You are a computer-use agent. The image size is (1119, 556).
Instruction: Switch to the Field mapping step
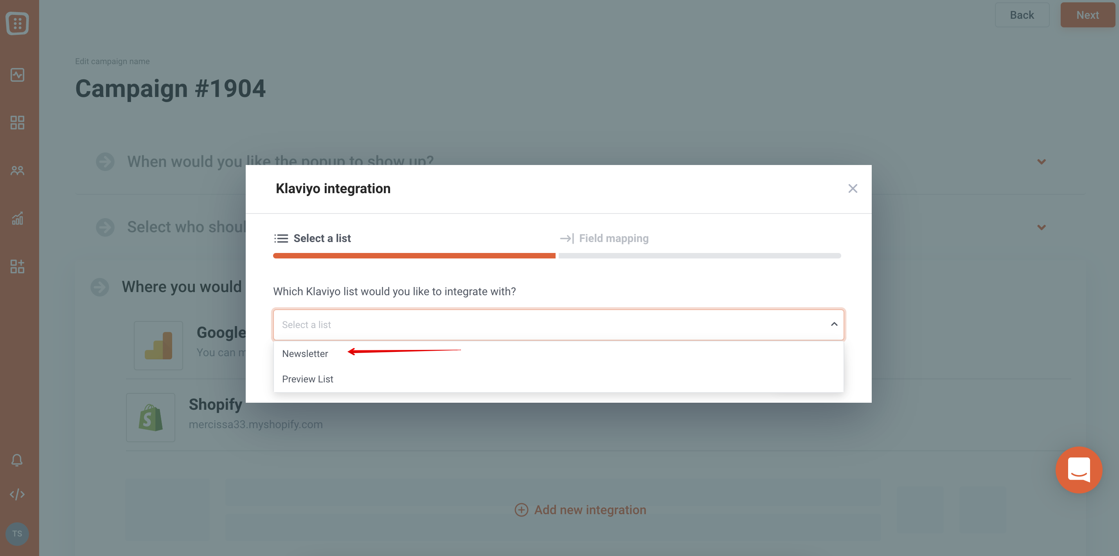(x=604, y=238)
